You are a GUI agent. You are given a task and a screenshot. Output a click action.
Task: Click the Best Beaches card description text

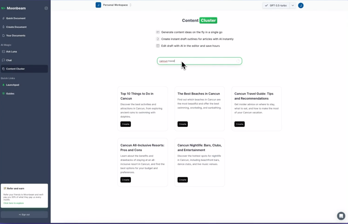(x=199, y=103)
